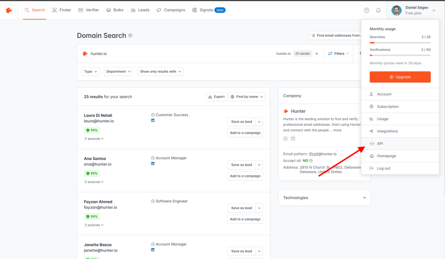Click the 99% verification badge for ana@hunter.io

click(92, 173)
